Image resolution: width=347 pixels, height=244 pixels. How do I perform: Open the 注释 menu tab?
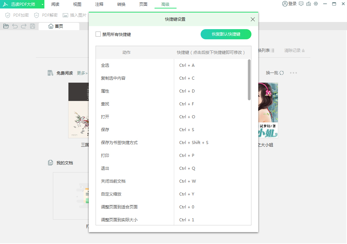point(99,4)
